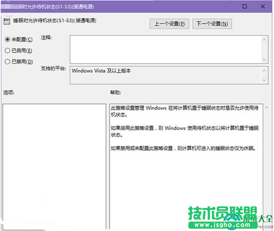The image size is (274, 231).
Task: Click the first paragraph in 帮助 pane
Action: [185, 111]
